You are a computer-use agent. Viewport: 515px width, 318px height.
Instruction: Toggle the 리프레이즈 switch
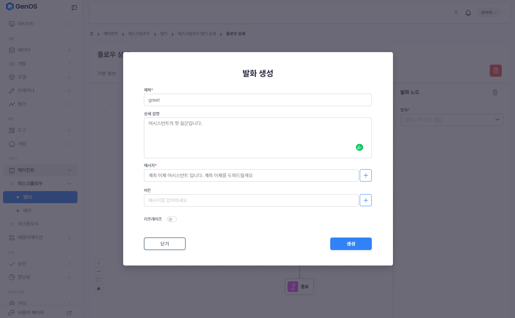172,219
